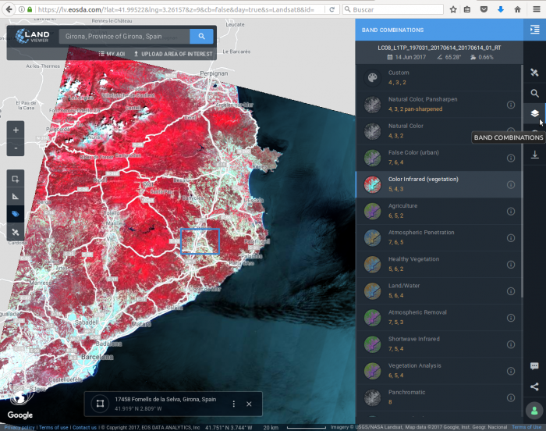Open the browser downloads arrow
546x431 pixels.
click(501, 9)
